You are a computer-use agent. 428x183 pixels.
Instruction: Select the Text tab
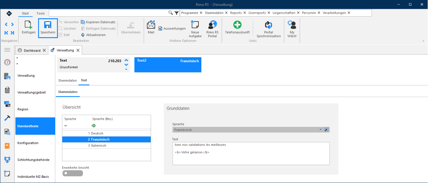(84, 80)
